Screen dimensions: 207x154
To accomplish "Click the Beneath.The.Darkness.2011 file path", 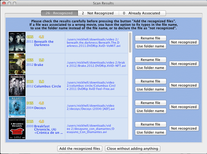I will coord(94,43).
